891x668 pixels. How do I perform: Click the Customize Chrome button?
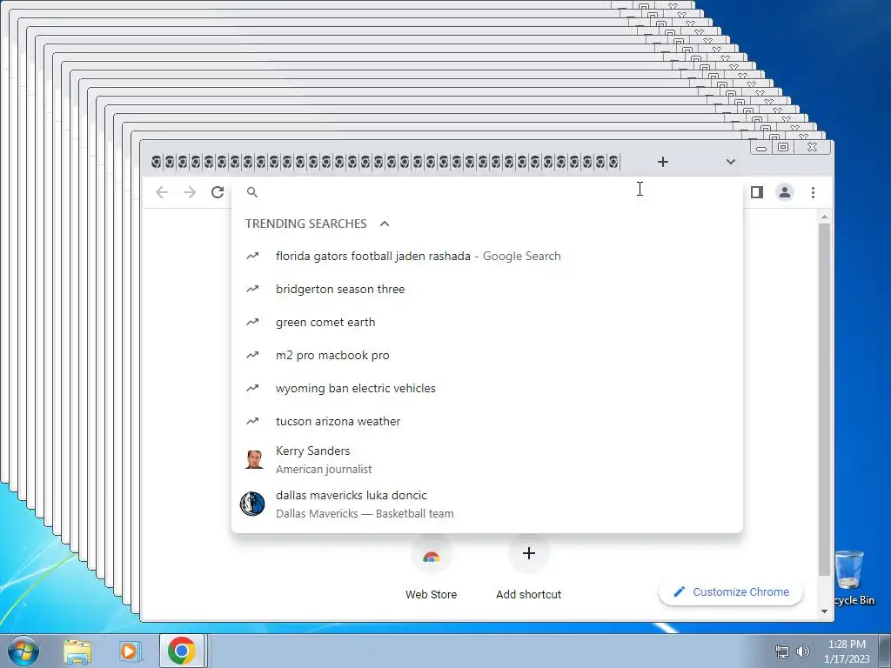coord(731,591)
